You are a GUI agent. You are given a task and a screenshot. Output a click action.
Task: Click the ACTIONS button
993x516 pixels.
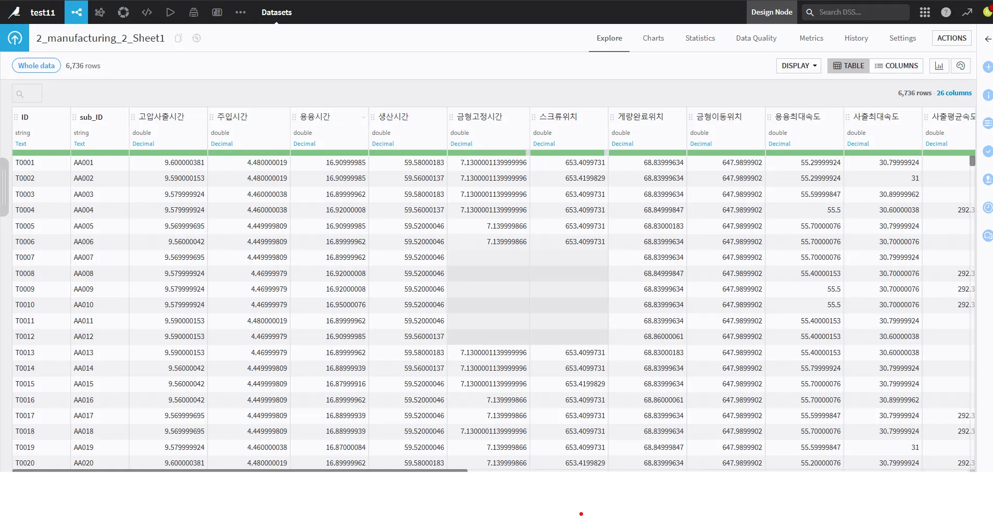pos(952,38)
